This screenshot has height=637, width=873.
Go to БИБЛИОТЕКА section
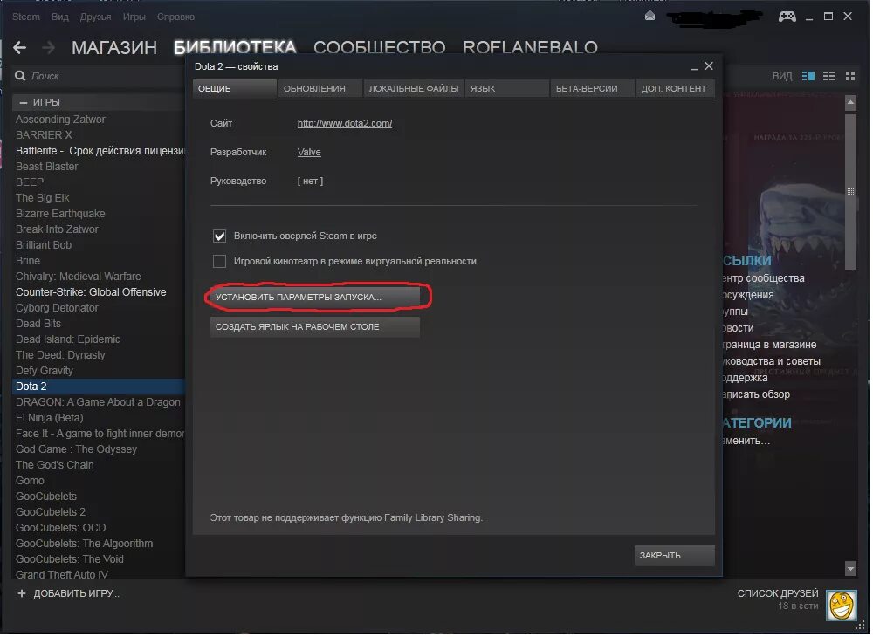(235, 48)
